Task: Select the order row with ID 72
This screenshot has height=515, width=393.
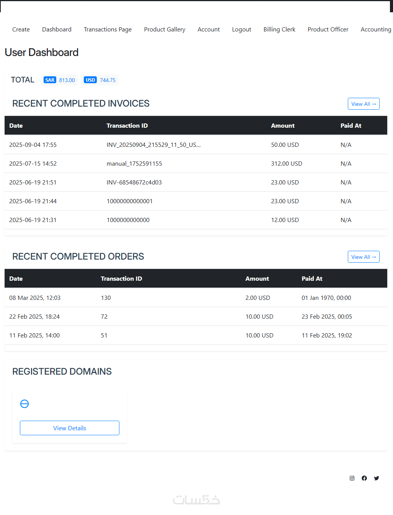Action: pos(104,317)
